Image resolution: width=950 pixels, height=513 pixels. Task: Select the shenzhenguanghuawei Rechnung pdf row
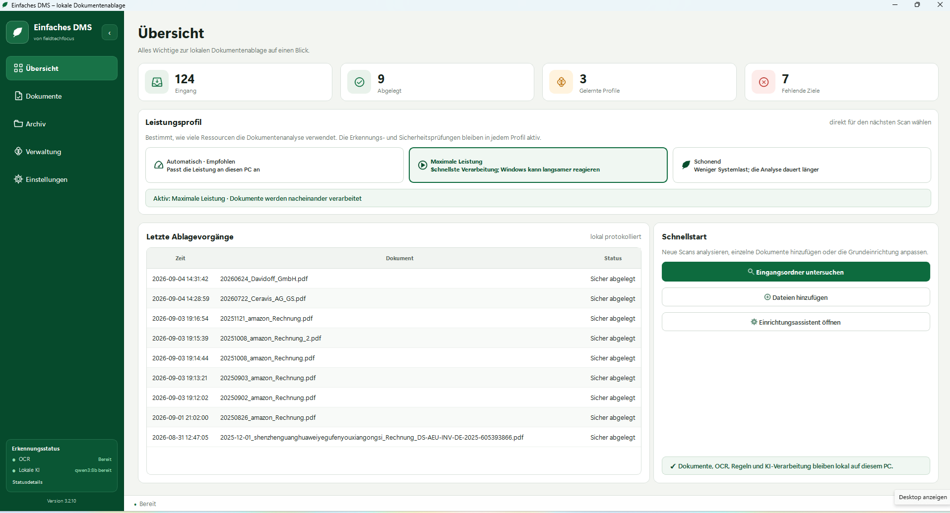tap(394, 437)
